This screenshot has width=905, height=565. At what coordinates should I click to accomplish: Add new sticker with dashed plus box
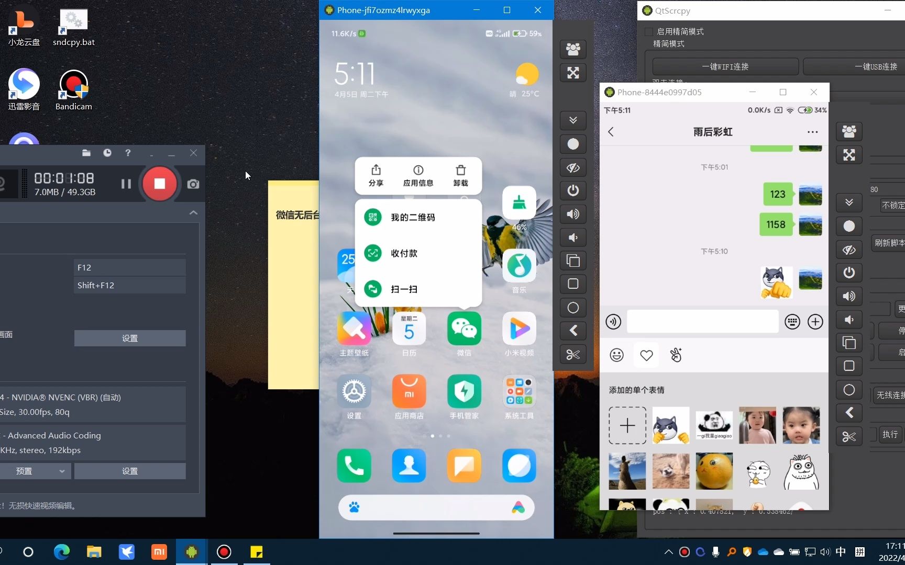click(x=627, y=425)
